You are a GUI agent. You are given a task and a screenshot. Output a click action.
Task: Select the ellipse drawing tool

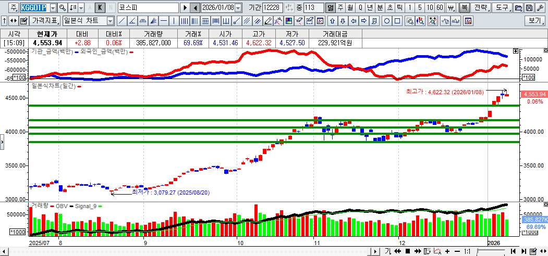(387, 21)
